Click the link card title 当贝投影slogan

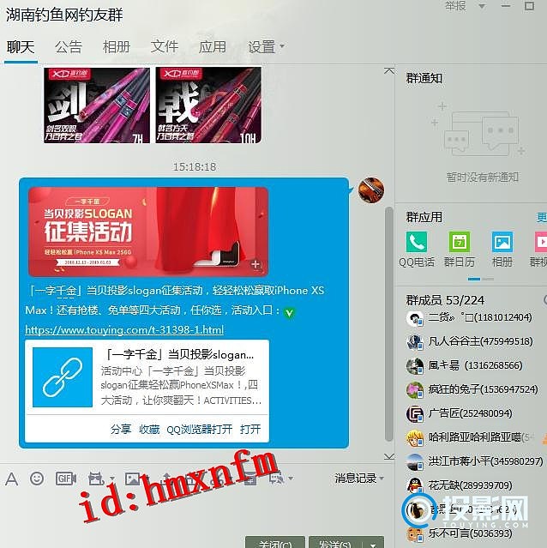[x=179, y=355]
